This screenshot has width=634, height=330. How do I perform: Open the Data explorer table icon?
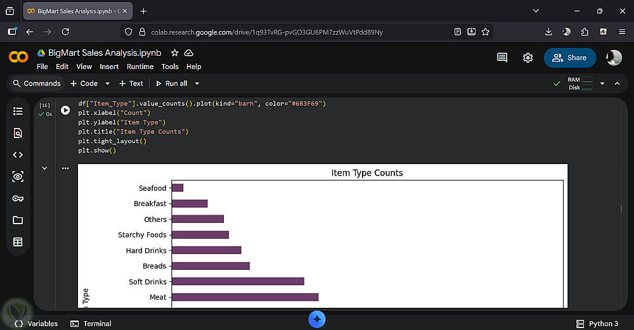tap(18, 242)
